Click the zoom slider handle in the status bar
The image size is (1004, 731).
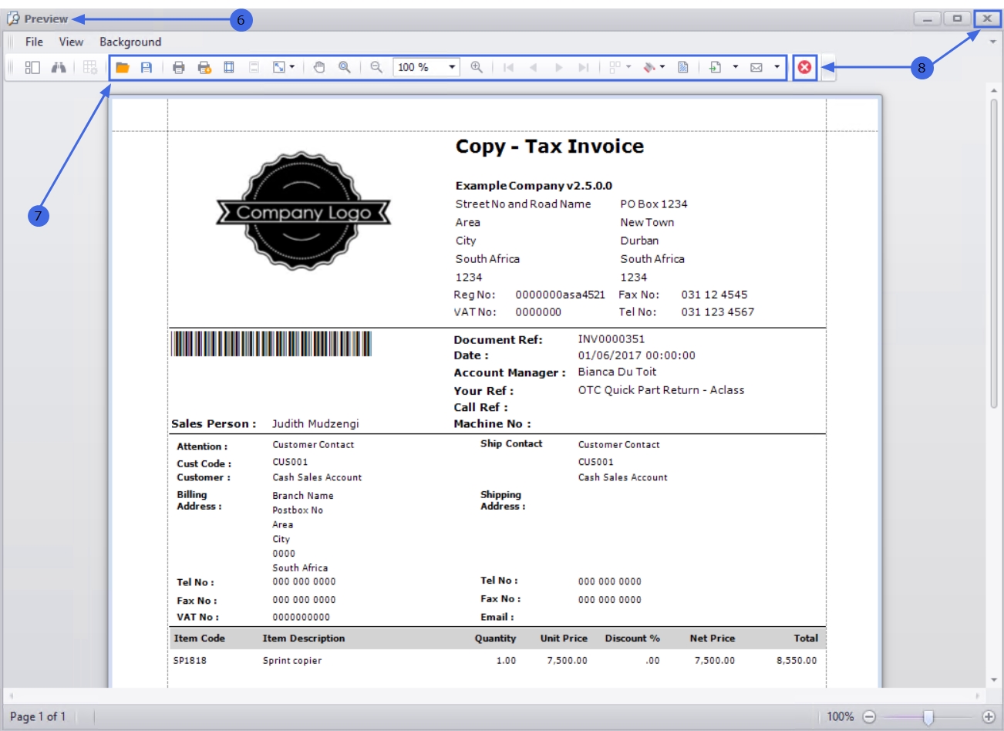coord(928,717)
